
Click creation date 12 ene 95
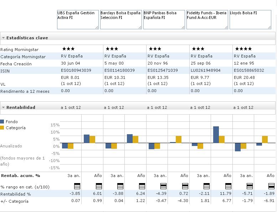click(x=244, y=63)
